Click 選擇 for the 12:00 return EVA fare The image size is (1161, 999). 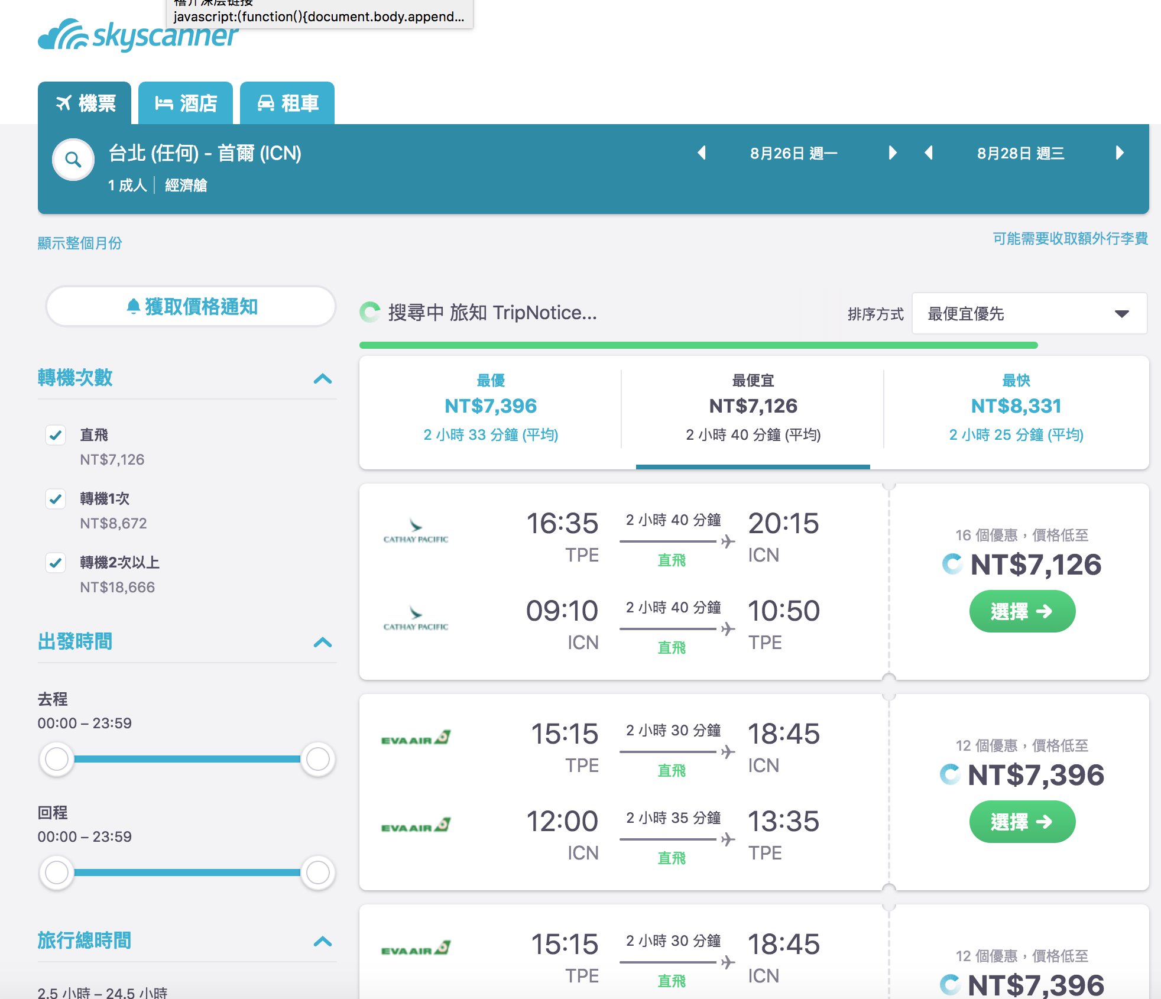(1022, 822)
